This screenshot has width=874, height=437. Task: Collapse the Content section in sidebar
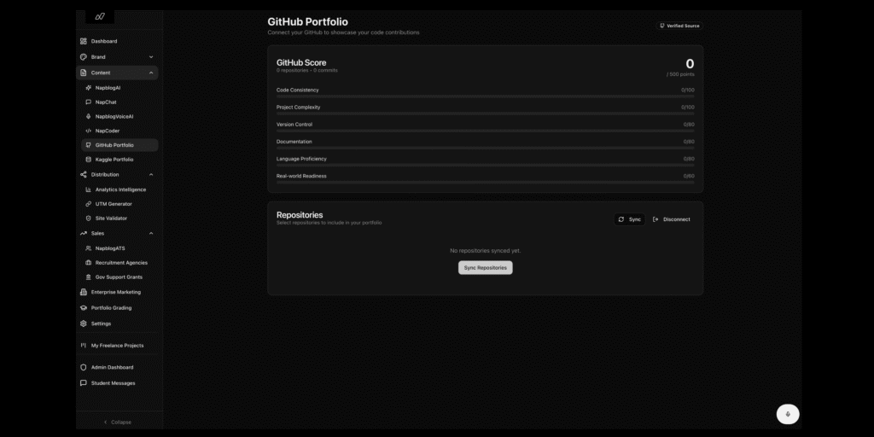coord(151,73)
